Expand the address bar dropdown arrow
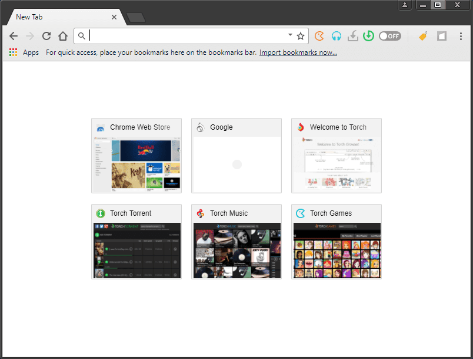 tap(290, 35)
